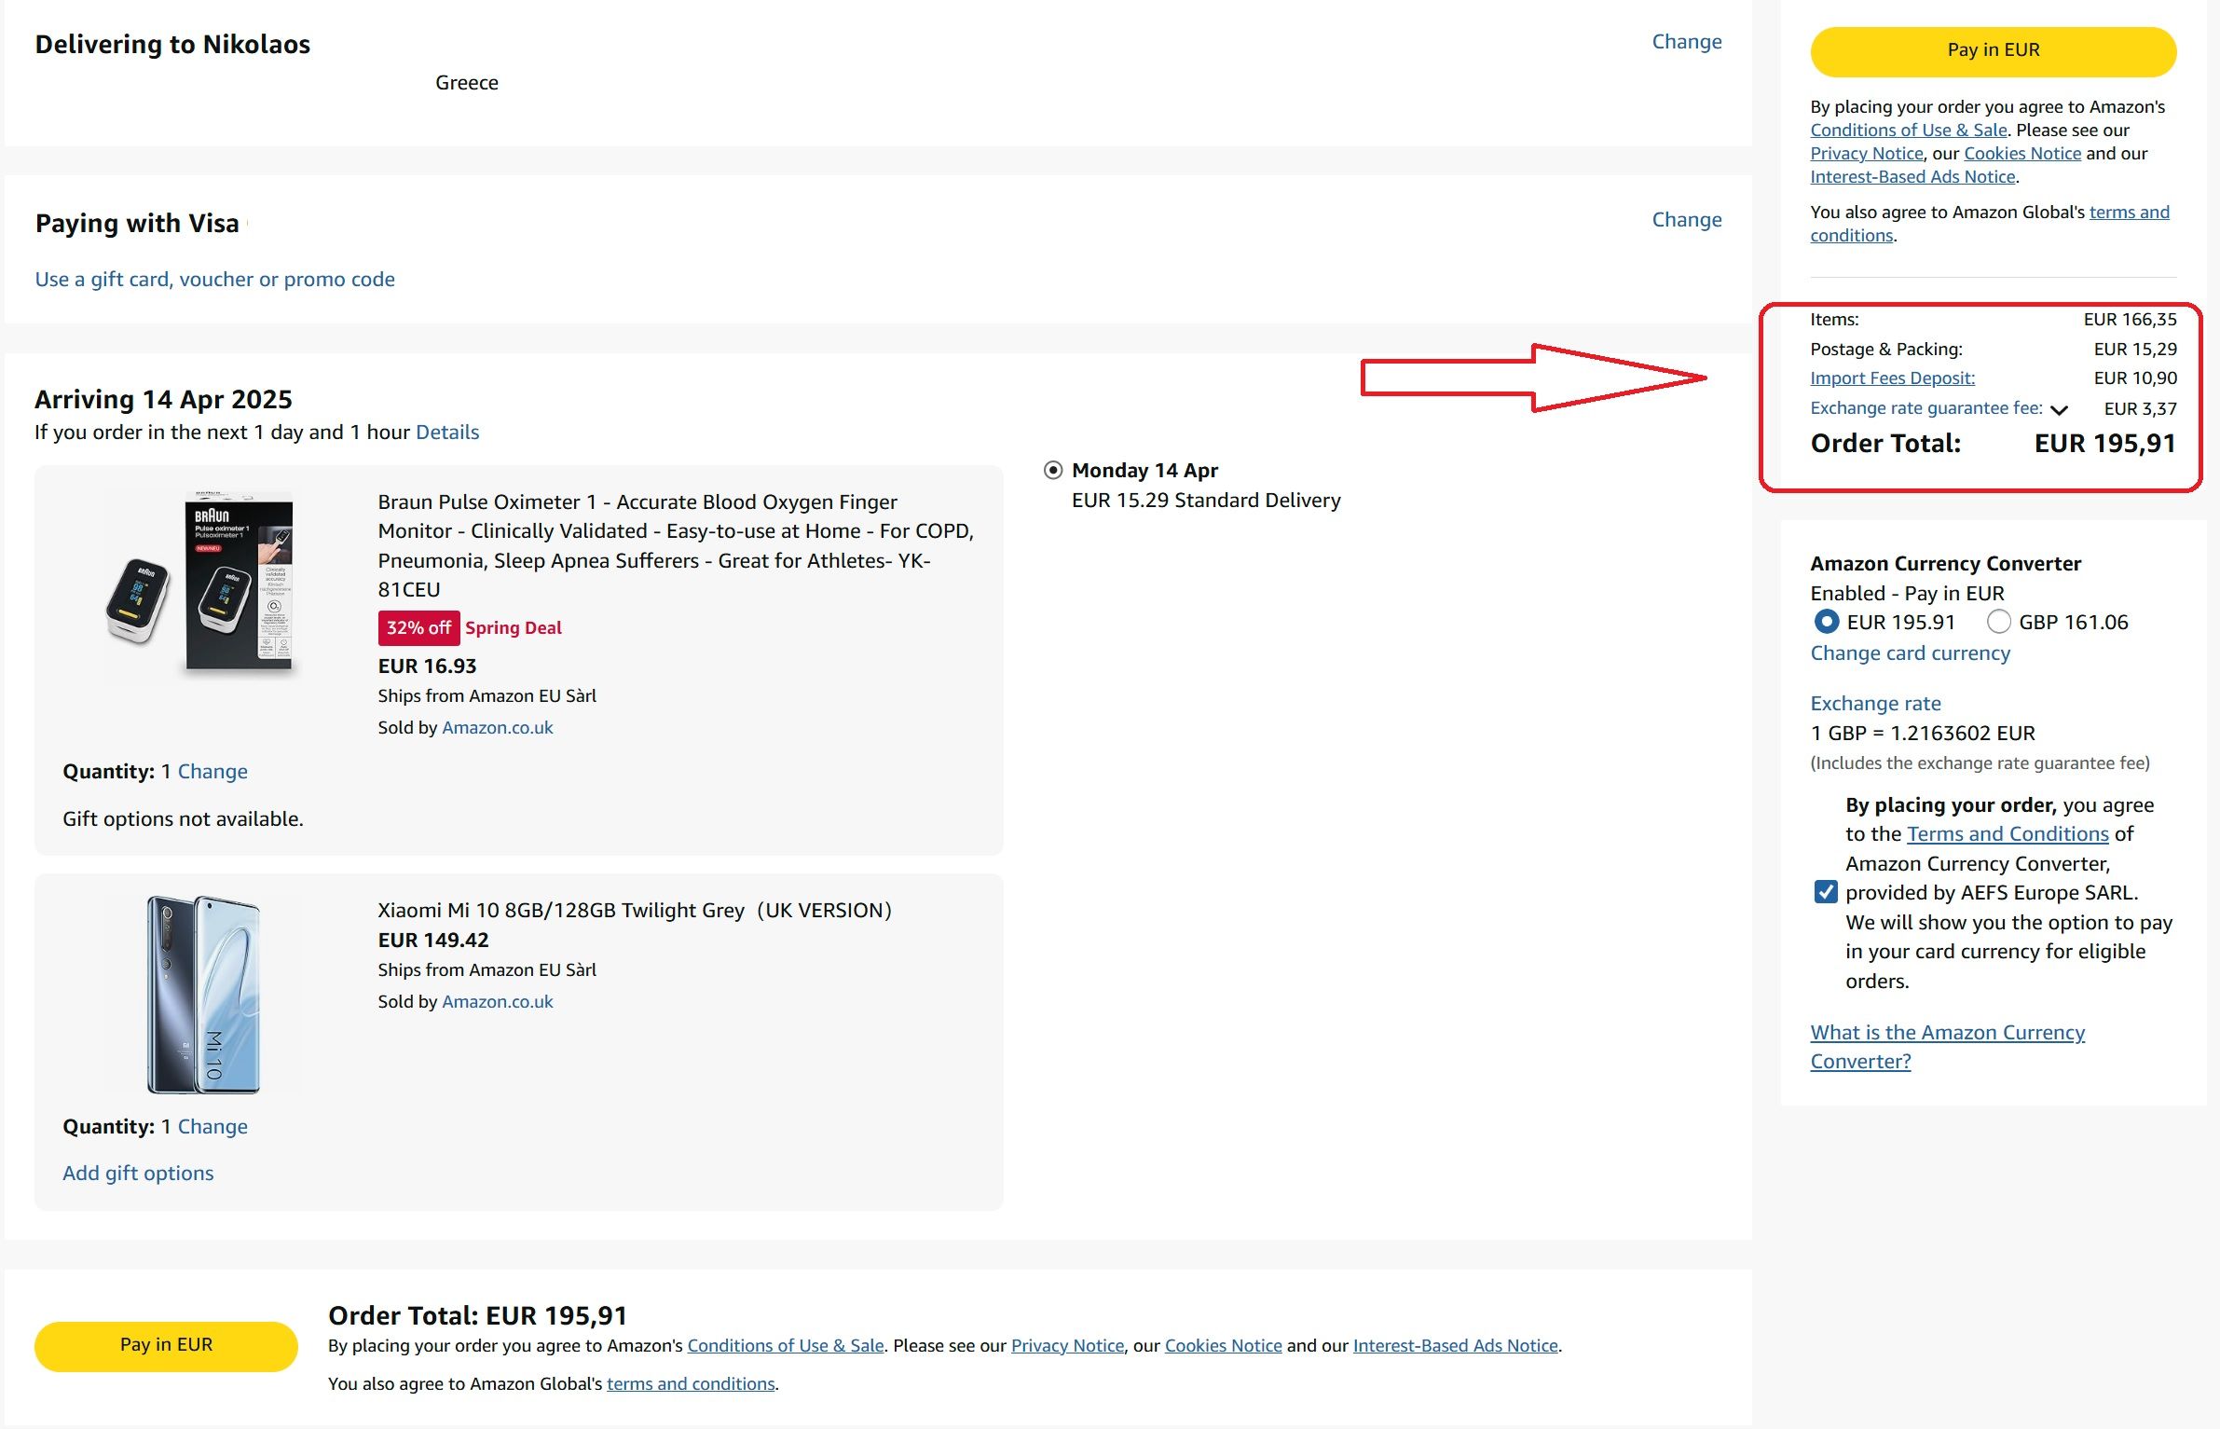
Task: Open Import Fees Deposit details
Action: 1892,378
